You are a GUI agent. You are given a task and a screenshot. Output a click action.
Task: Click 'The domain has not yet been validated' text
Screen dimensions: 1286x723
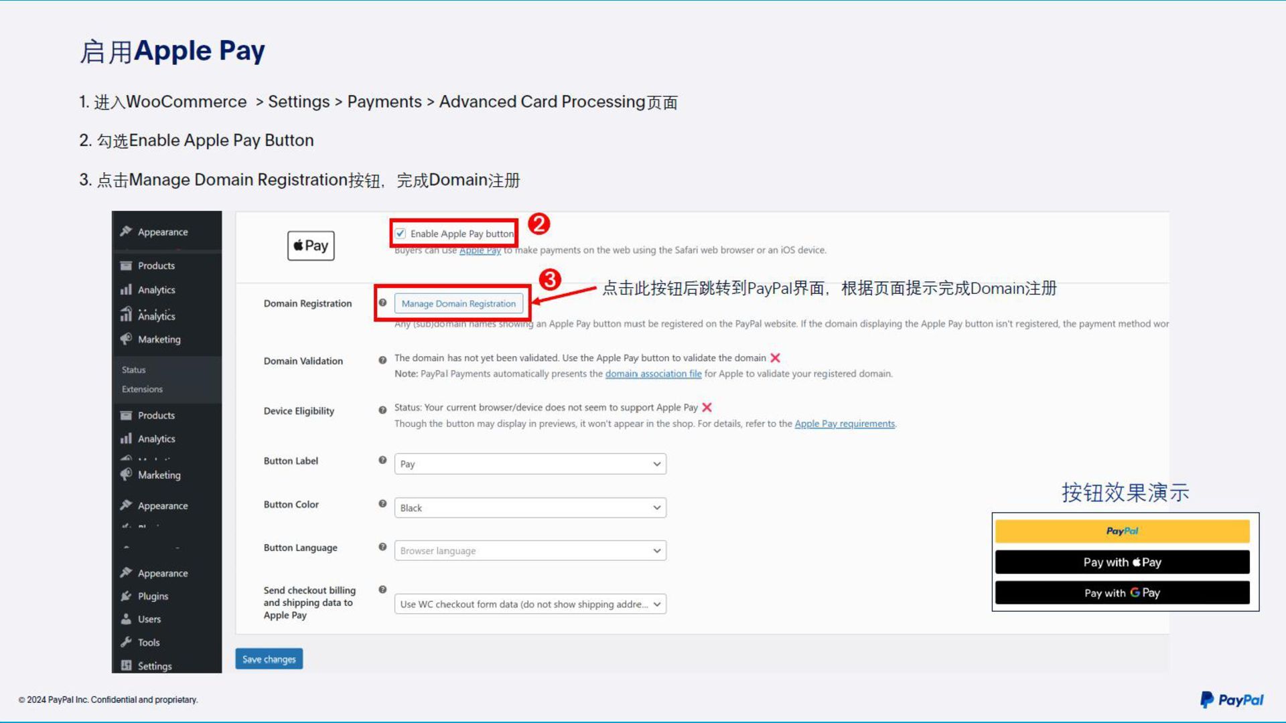tap(580, 358)
